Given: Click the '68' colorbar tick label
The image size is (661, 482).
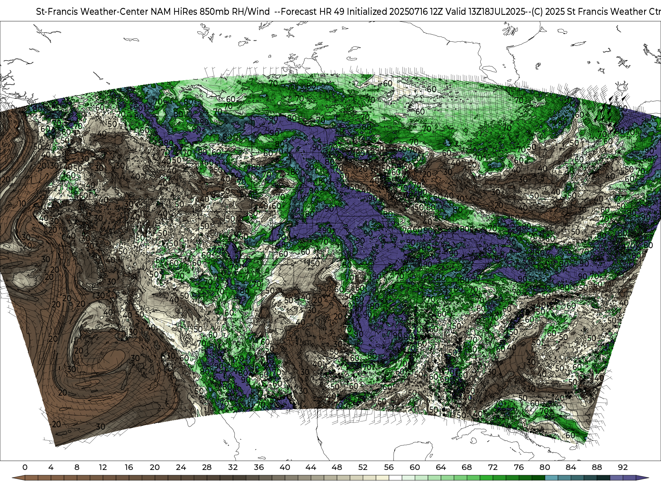Looking at the screenshot, I should [467, 468].
